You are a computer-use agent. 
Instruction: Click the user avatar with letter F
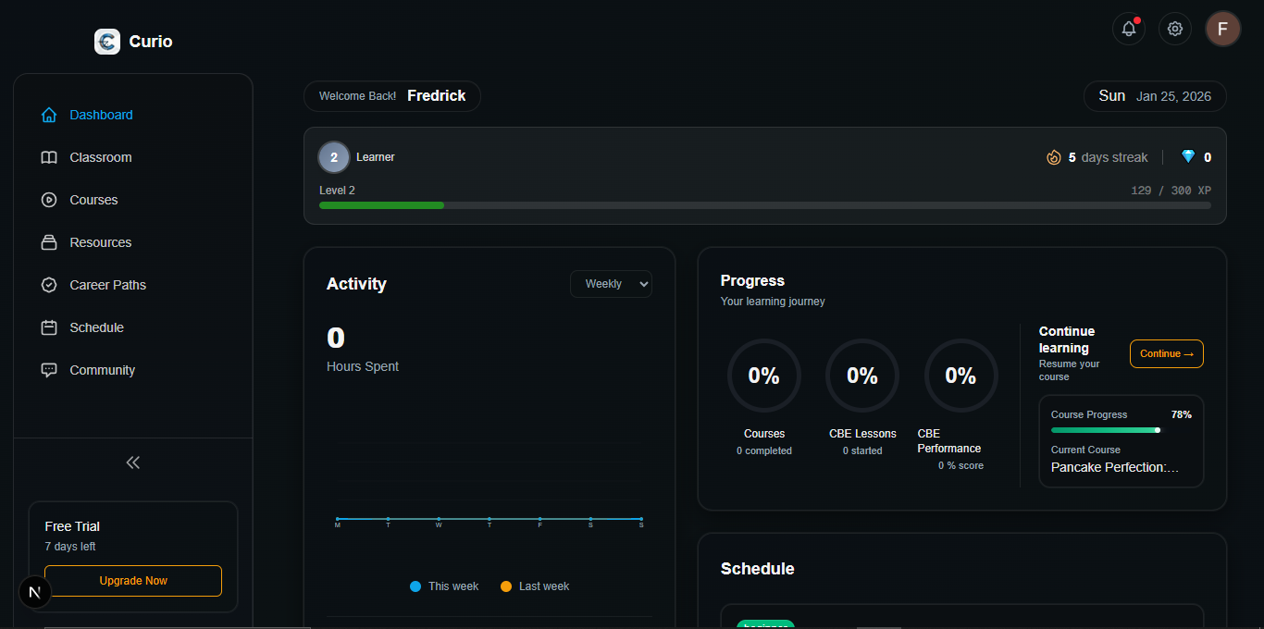(x=1222, y=29)
